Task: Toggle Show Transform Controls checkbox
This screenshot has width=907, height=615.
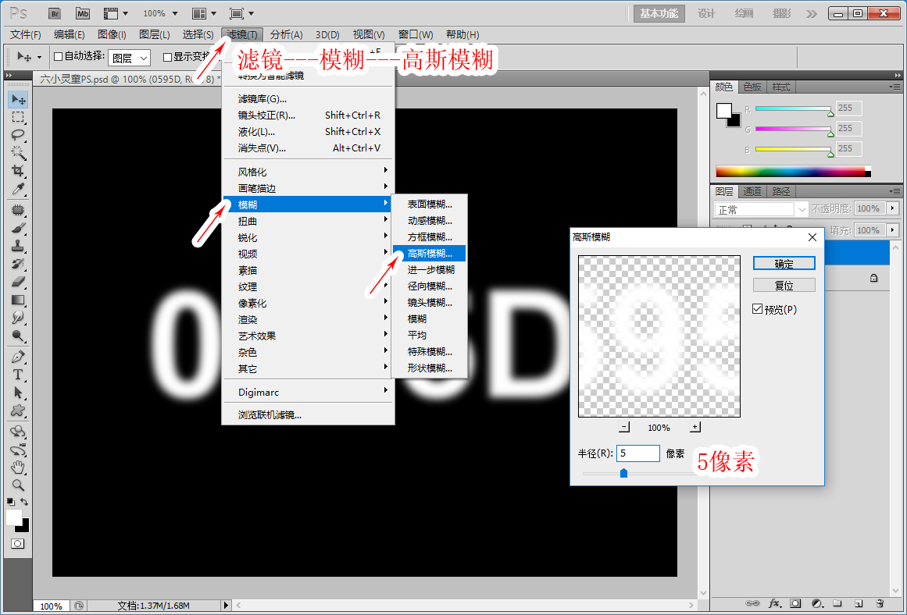Action: pos(167,57)
